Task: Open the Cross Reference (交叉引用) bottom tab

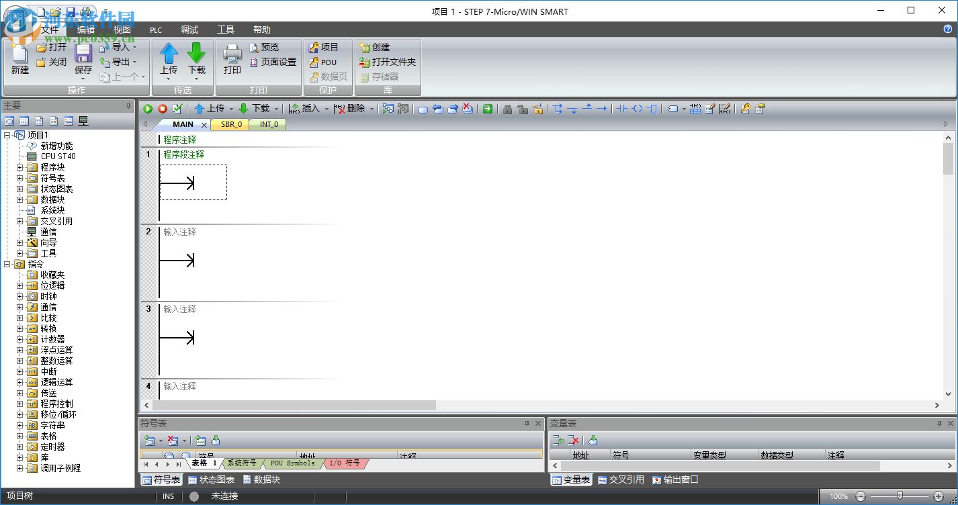Action: pyautogui.click(x=621, y=479)
